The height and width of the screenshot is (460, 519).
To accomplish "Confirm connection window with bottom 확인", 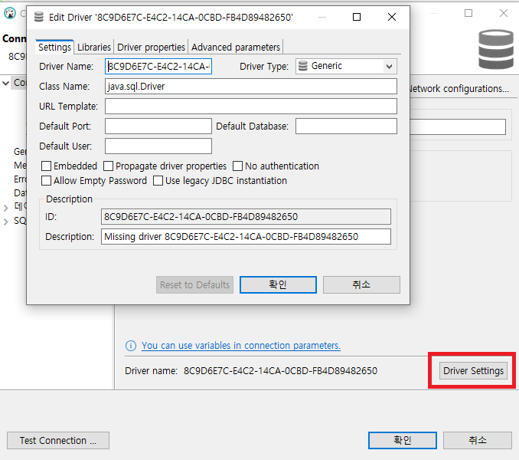I will pyautogui.click(x=403, y=440).
